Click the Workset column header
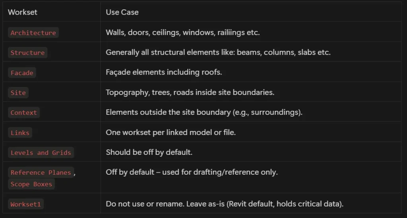 pyautogui.click(x=23, y=12)
